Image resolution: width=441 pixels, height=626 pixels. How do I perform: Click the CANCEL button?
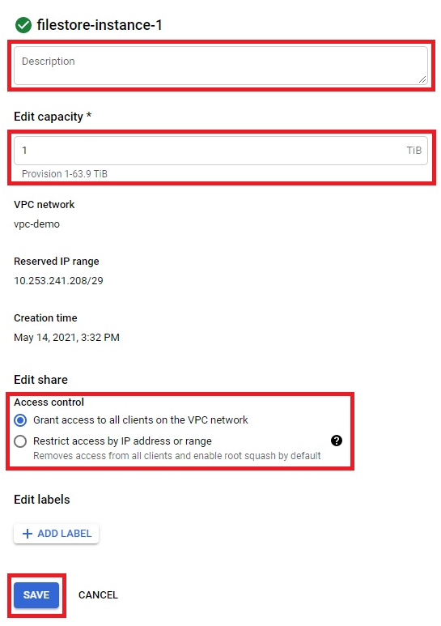click(x=98, y=595)
